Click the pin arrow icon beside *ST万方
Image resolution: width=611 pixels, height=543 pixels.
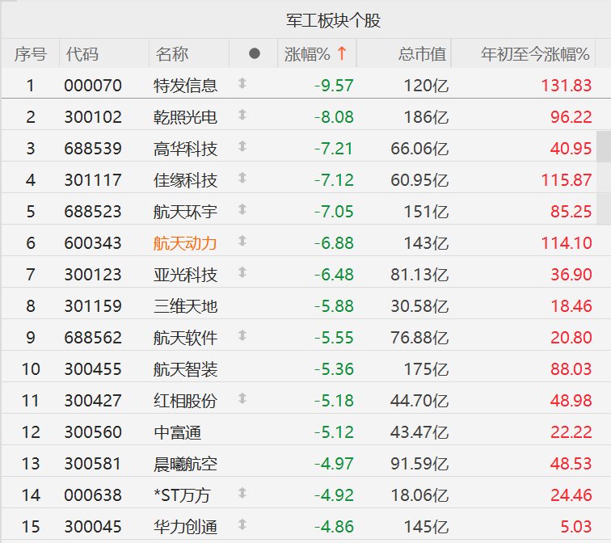pyautogui.click(x=242, y=494)
